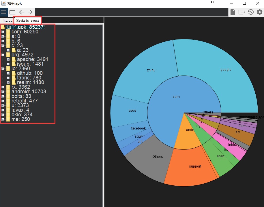Expand the fabric: 780 node
This screenshot has height=207, width=264.
pyautogui.click(x=8, y=78)
